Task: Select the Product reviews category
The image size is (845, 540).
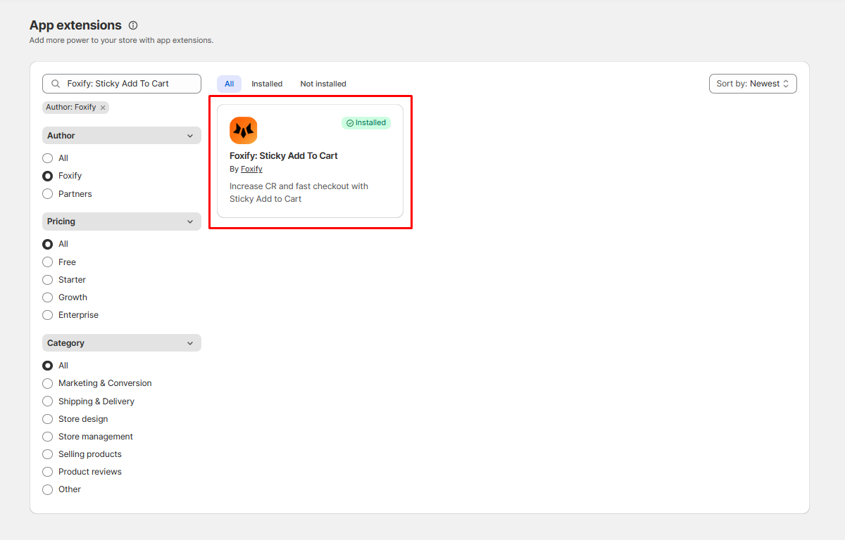Action: 48,472
